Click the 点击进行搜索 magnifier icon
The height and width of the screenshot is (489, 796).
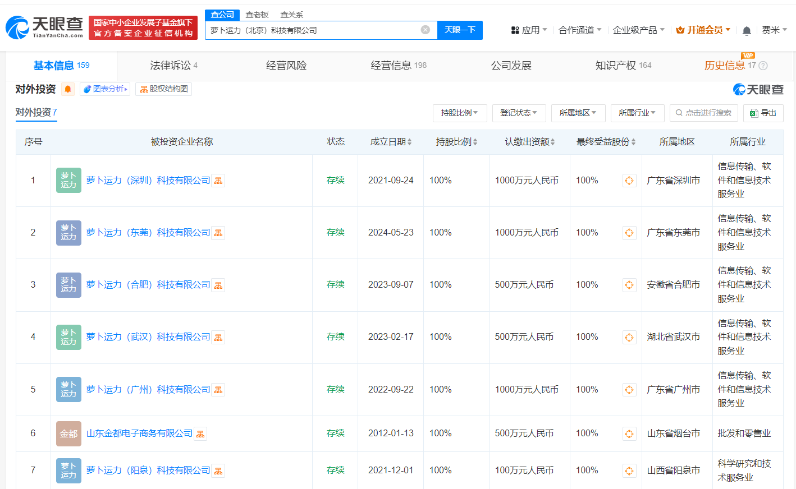(679, 113)
